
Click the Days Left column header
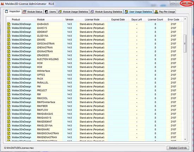click(x=137, y=19)
